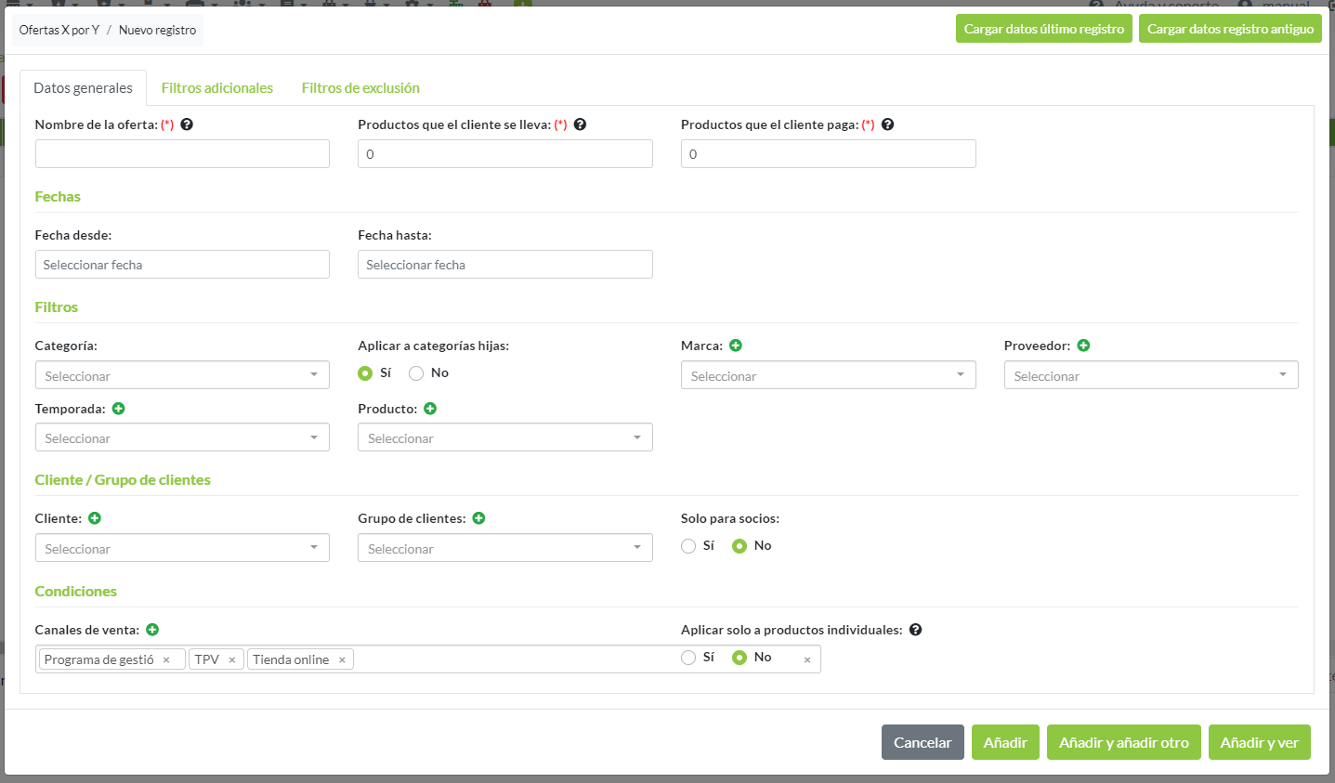1335x783 pixels.
Task: Select Sí for Aplicar solo a productos individuales
Action: click(688, 658)
